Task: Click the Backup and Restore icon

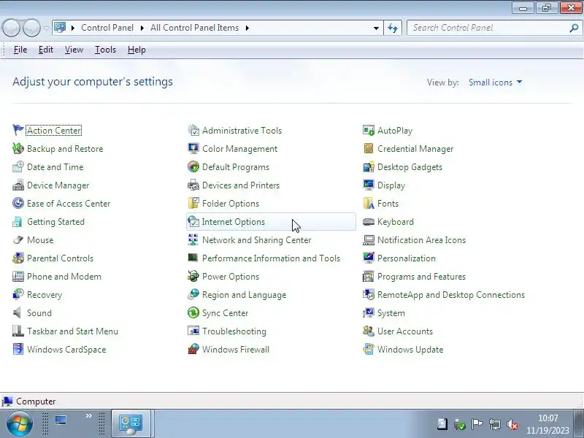Action: tap(18, 148)
